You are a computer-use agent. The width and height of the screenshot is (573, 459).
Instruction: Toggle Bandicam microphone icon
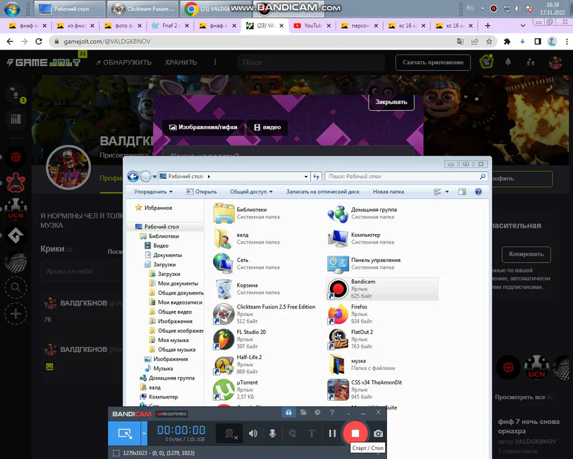point(272,434)
